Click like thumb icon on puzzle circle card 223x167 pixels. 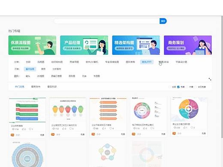coord(184,128)
